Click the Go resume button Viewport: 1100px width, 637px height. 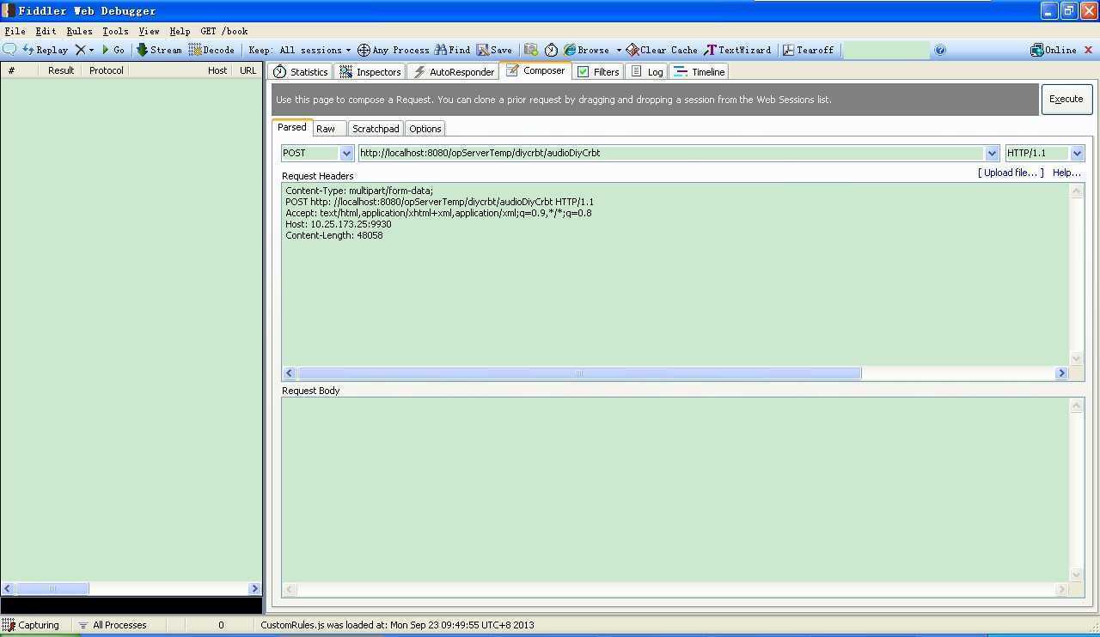click(113, 50)
